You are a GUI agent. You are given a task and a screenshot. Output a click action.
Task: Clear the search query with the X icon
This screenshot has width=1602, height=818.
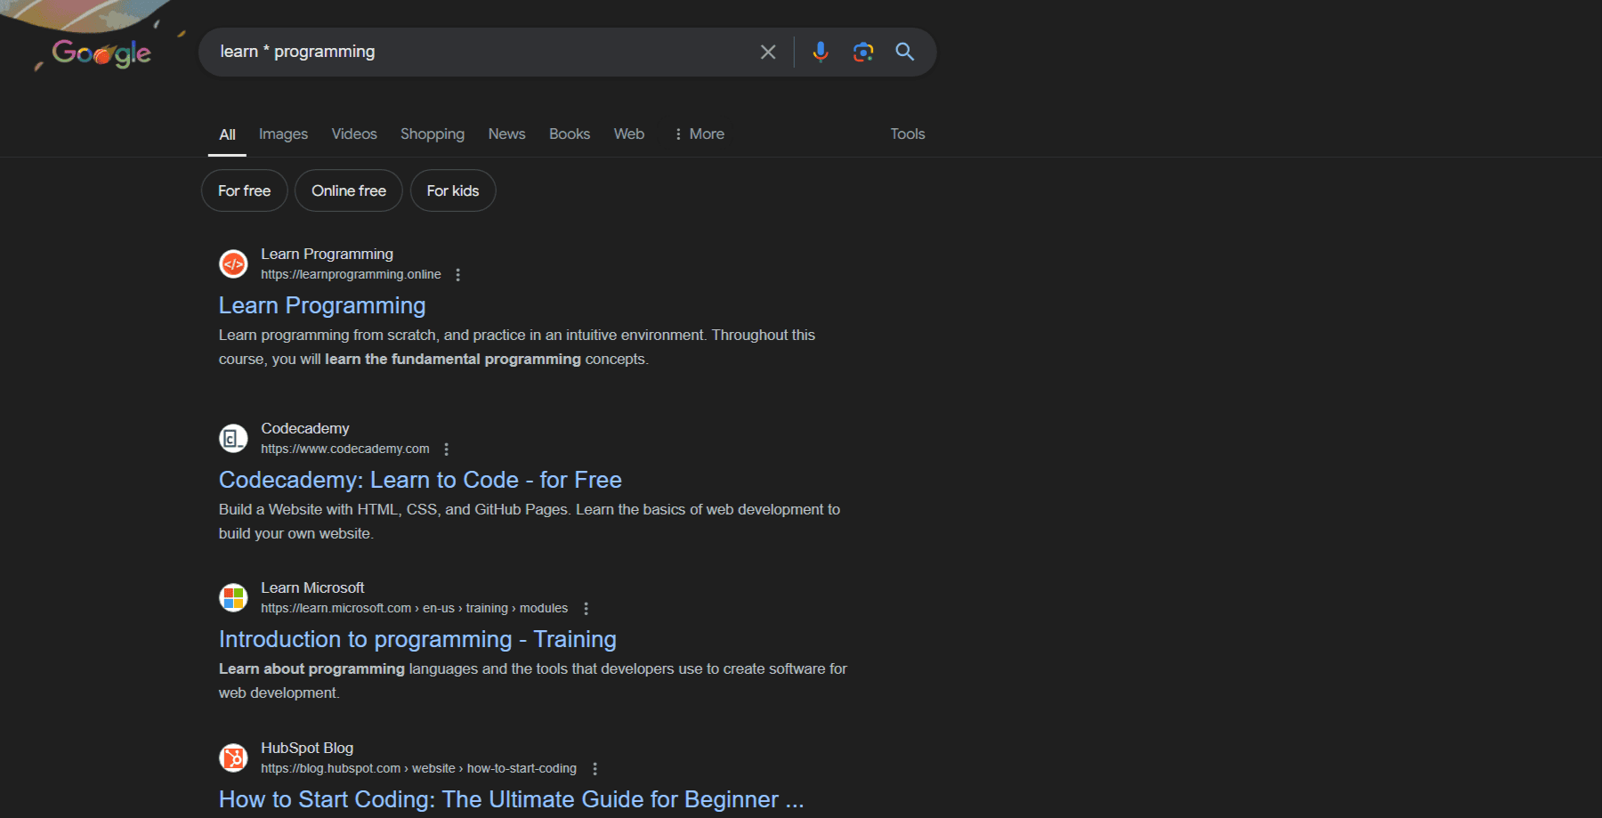(768, 53)
